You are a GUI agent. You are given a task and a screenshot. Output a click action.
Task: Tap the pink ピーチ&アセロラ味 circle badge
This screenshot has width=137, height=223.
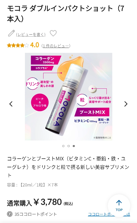tap(40, 102)
